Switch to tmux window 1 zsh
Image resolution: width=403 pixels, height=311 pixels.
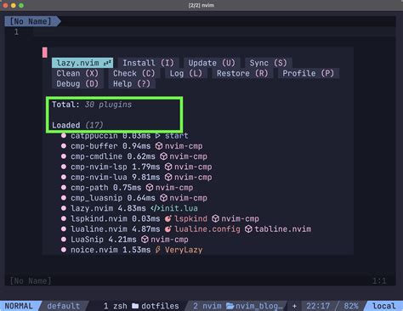[x=115, y=306]
